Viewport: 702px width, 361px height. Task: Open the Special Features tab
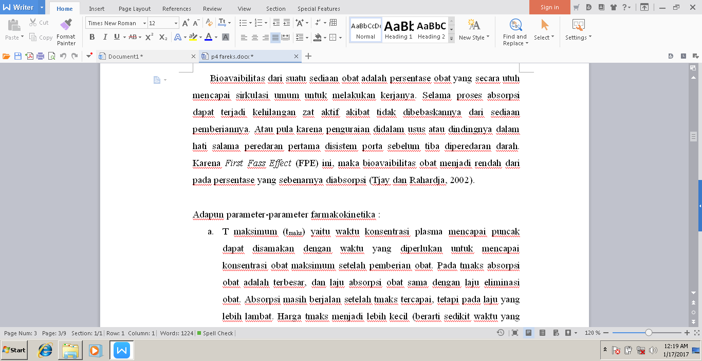pos(319,9)
